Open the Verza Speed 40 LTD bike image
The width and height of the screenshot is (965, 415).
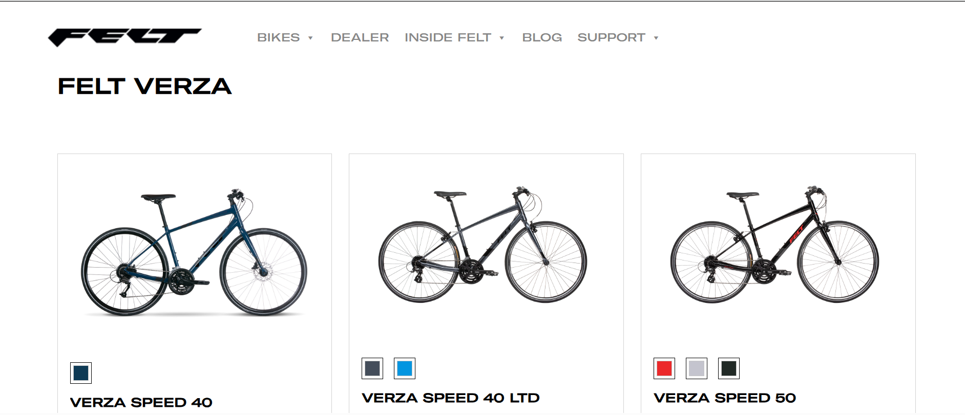click(483, 245)
